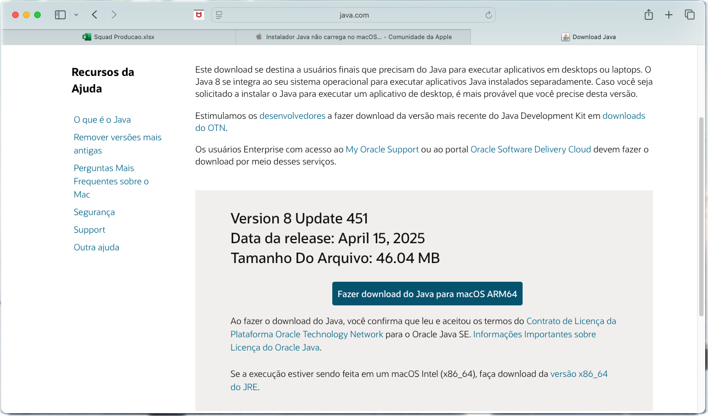Go back to the previous page
The image size is (708, 416).
95,15
